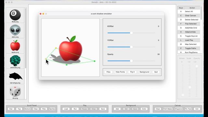Select the 8ball.png sprite thumbnail
The width and height of the screenshot is (208, 117).
(15, 16)
